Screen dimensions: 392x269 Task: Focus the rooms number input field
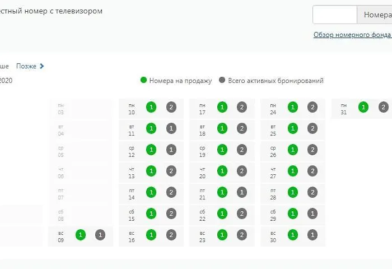(334, 15)
